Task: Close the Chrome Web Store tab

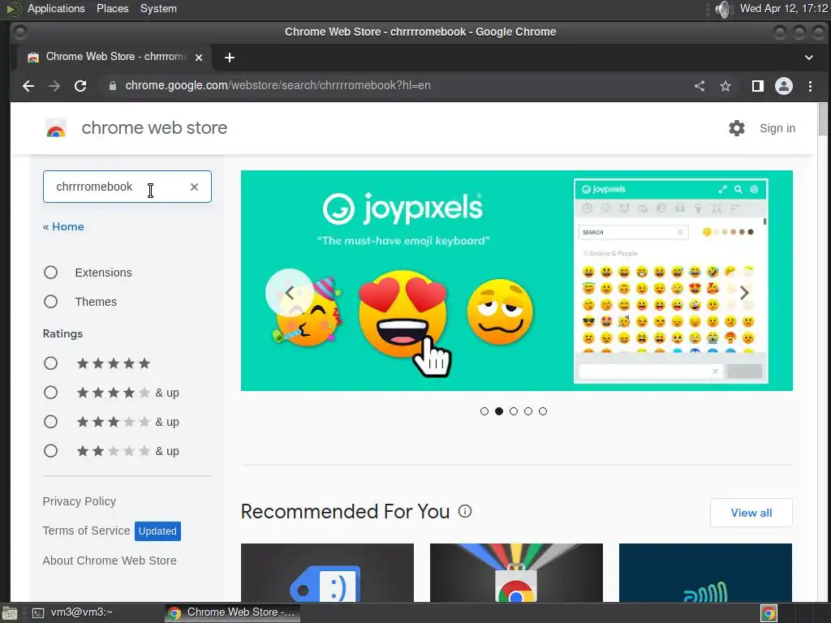Action: click(199, 58)
